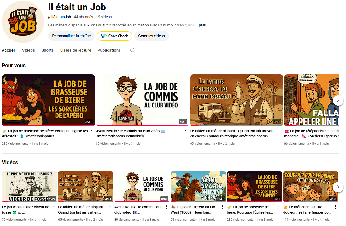Screen dimensions: 346x226
Task: Advance the Vidéos row with right arrow
Action: click(338, 187)
